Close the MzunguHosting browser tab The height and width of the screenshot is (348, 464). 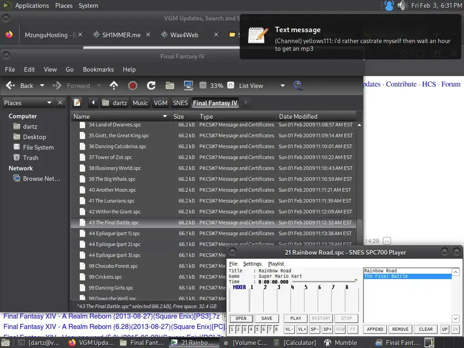pyautogui.click(x=81, y=34)
